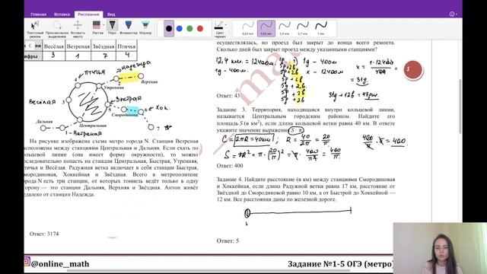Pick the blue ink color
This screenshot has height=274, width=487.
(180, 29)
